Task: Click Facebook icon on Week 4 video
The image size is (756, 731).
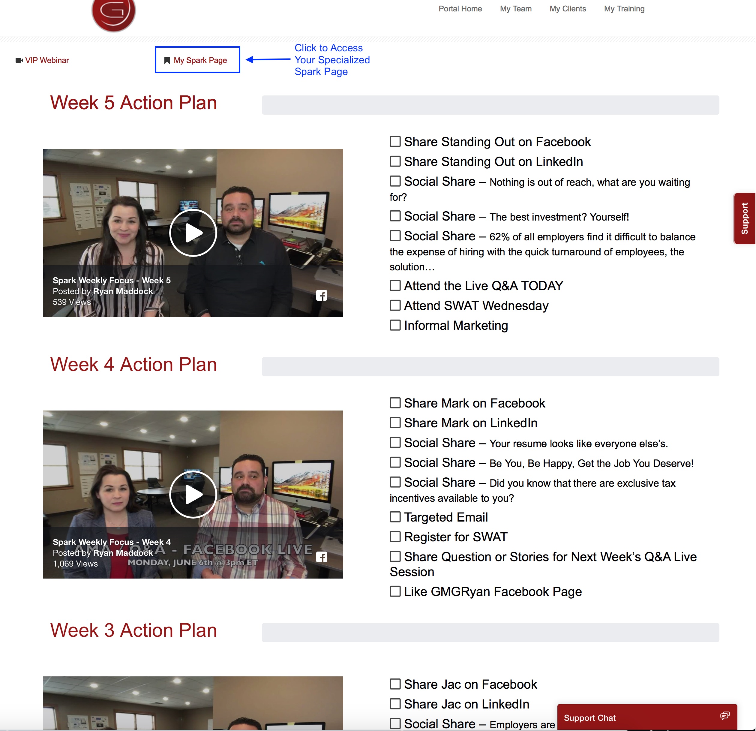Action: coord(321,557)
